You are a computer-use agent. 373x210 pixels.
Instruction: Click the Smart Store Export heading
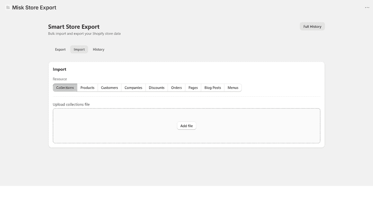[x=74, y=27]
